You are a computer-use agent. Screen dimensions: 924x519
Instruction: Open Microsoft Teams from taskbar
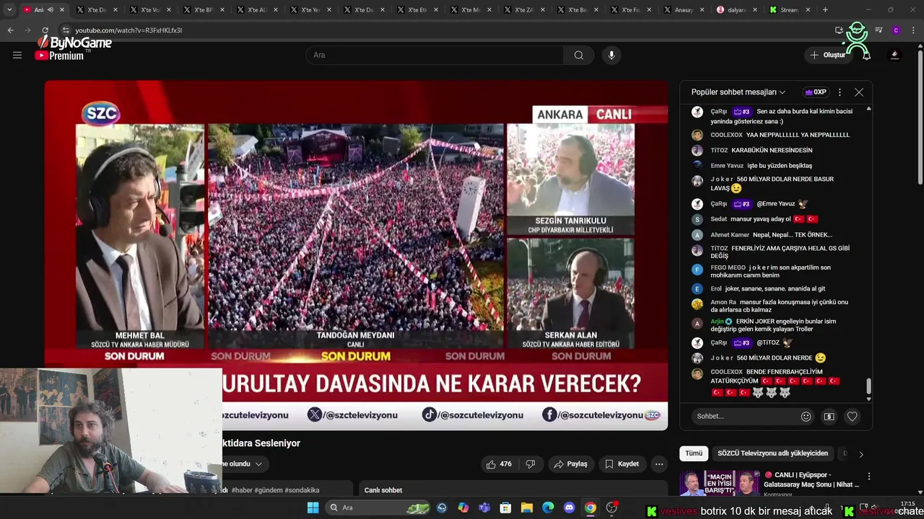[484, 507]
